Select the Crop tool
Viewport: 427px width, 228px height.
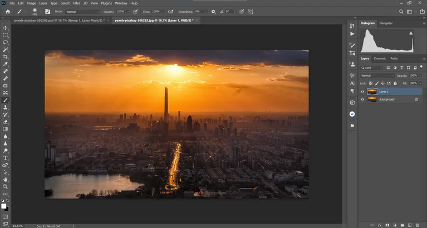pos(6,57)
